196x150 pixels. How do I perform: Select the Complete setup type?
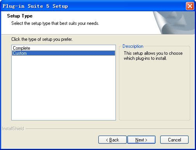[x=63, y=48]
